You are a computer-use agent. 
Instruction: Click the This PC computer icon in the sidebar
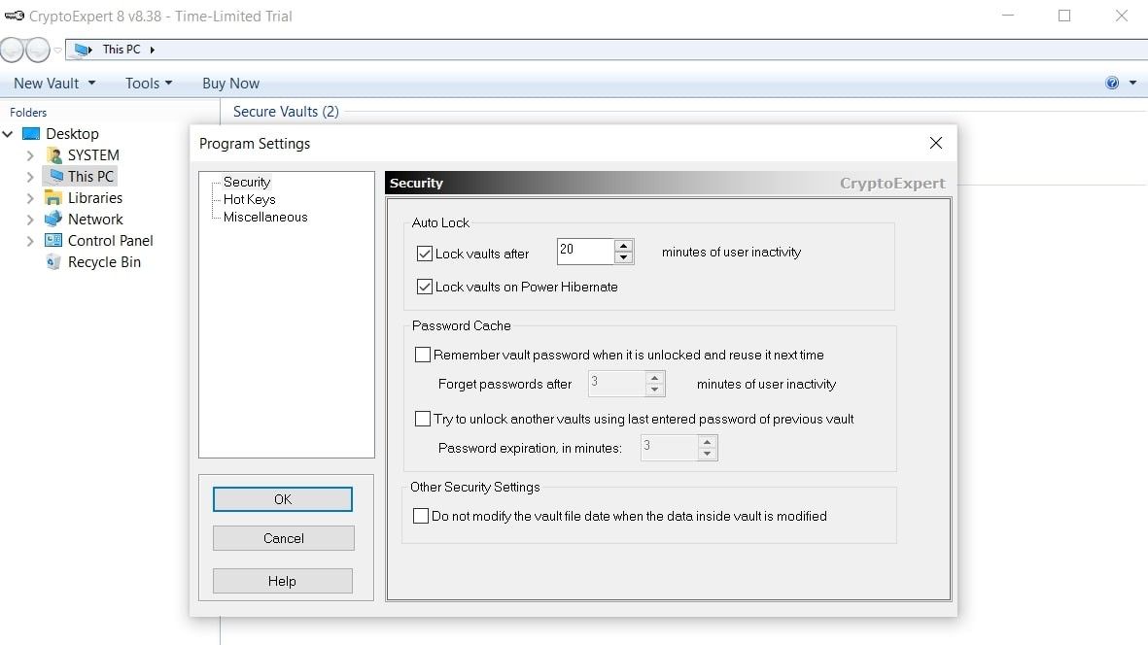[55, 176]
